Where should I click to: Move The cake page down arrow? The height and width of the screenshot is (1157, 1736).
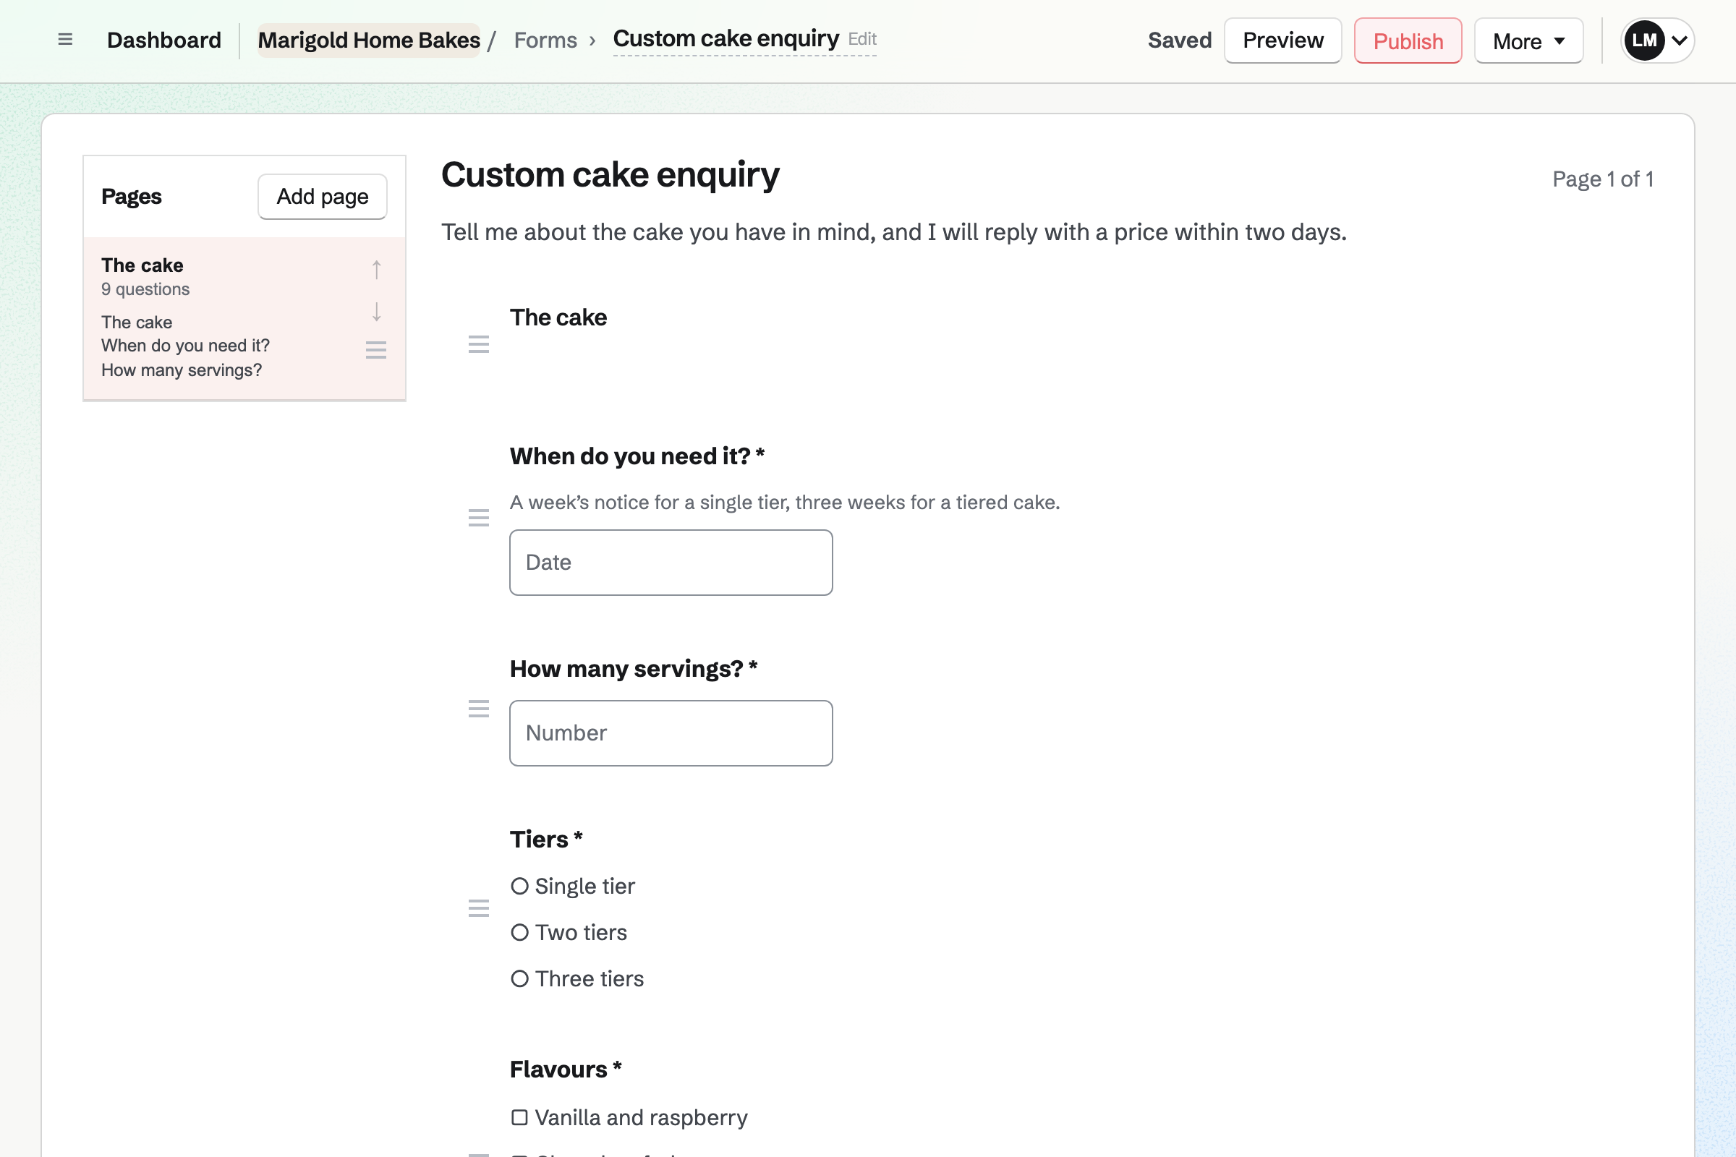tap(376, 312)
